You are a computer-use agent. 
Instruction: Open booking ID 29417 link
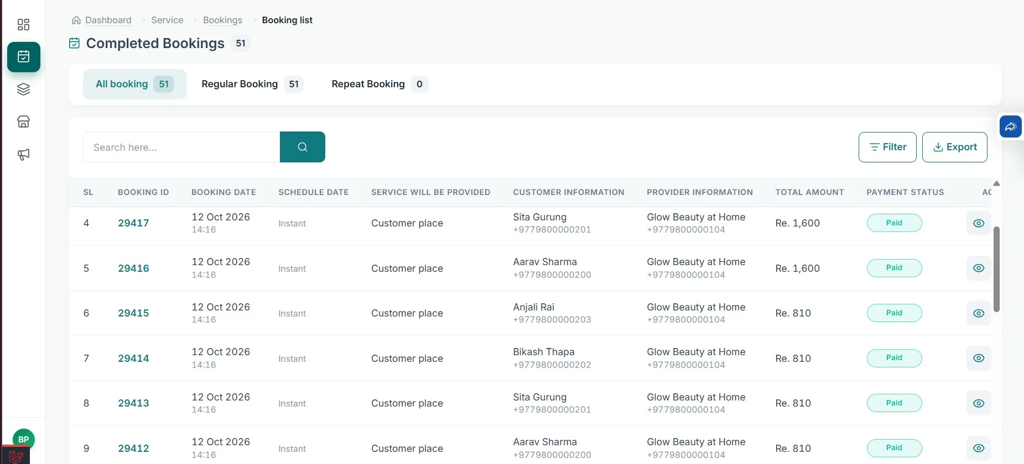(133, 223)
